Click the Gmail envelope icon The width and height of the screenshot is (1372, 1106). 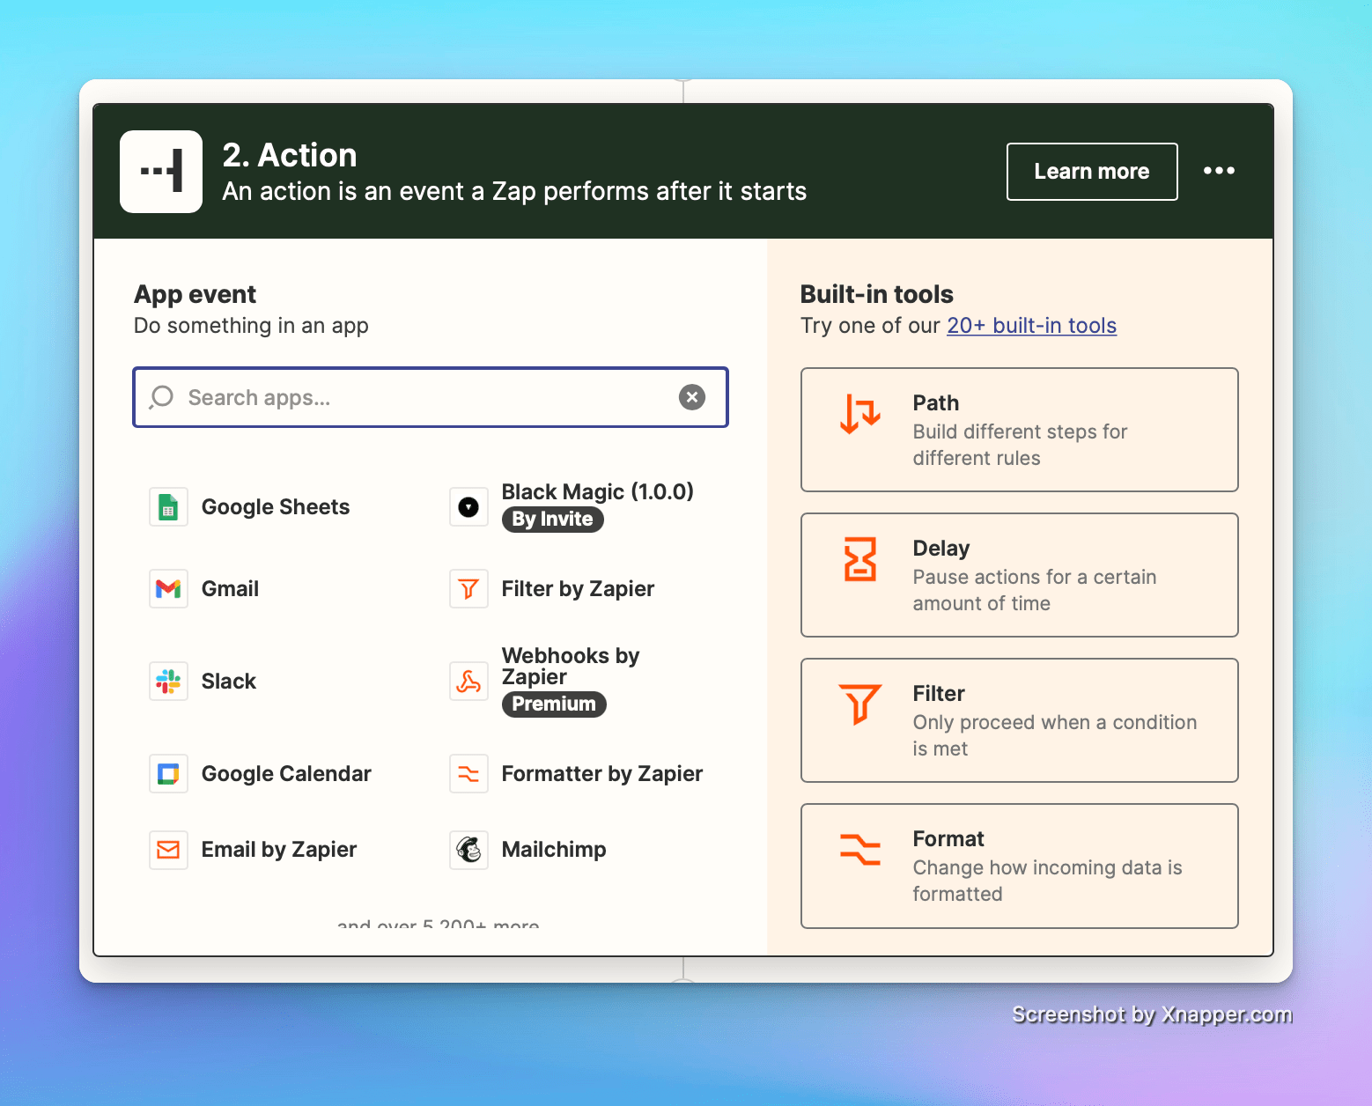[x=168, y=589]
